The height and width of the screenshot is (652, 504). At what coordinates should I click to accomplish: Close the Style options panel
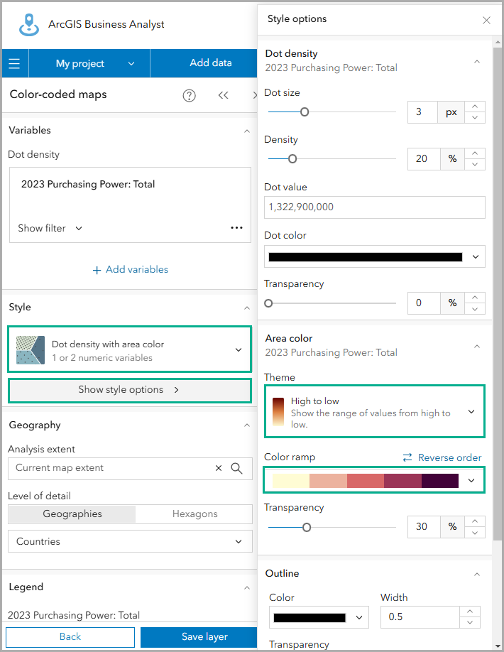486,20
